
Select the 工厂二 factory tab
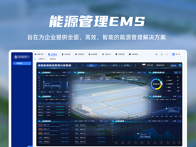[103, 65]
